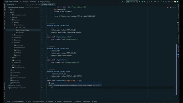183x103 pixels.
Task: Expand the External Libraries node
Action: [7, 85]
